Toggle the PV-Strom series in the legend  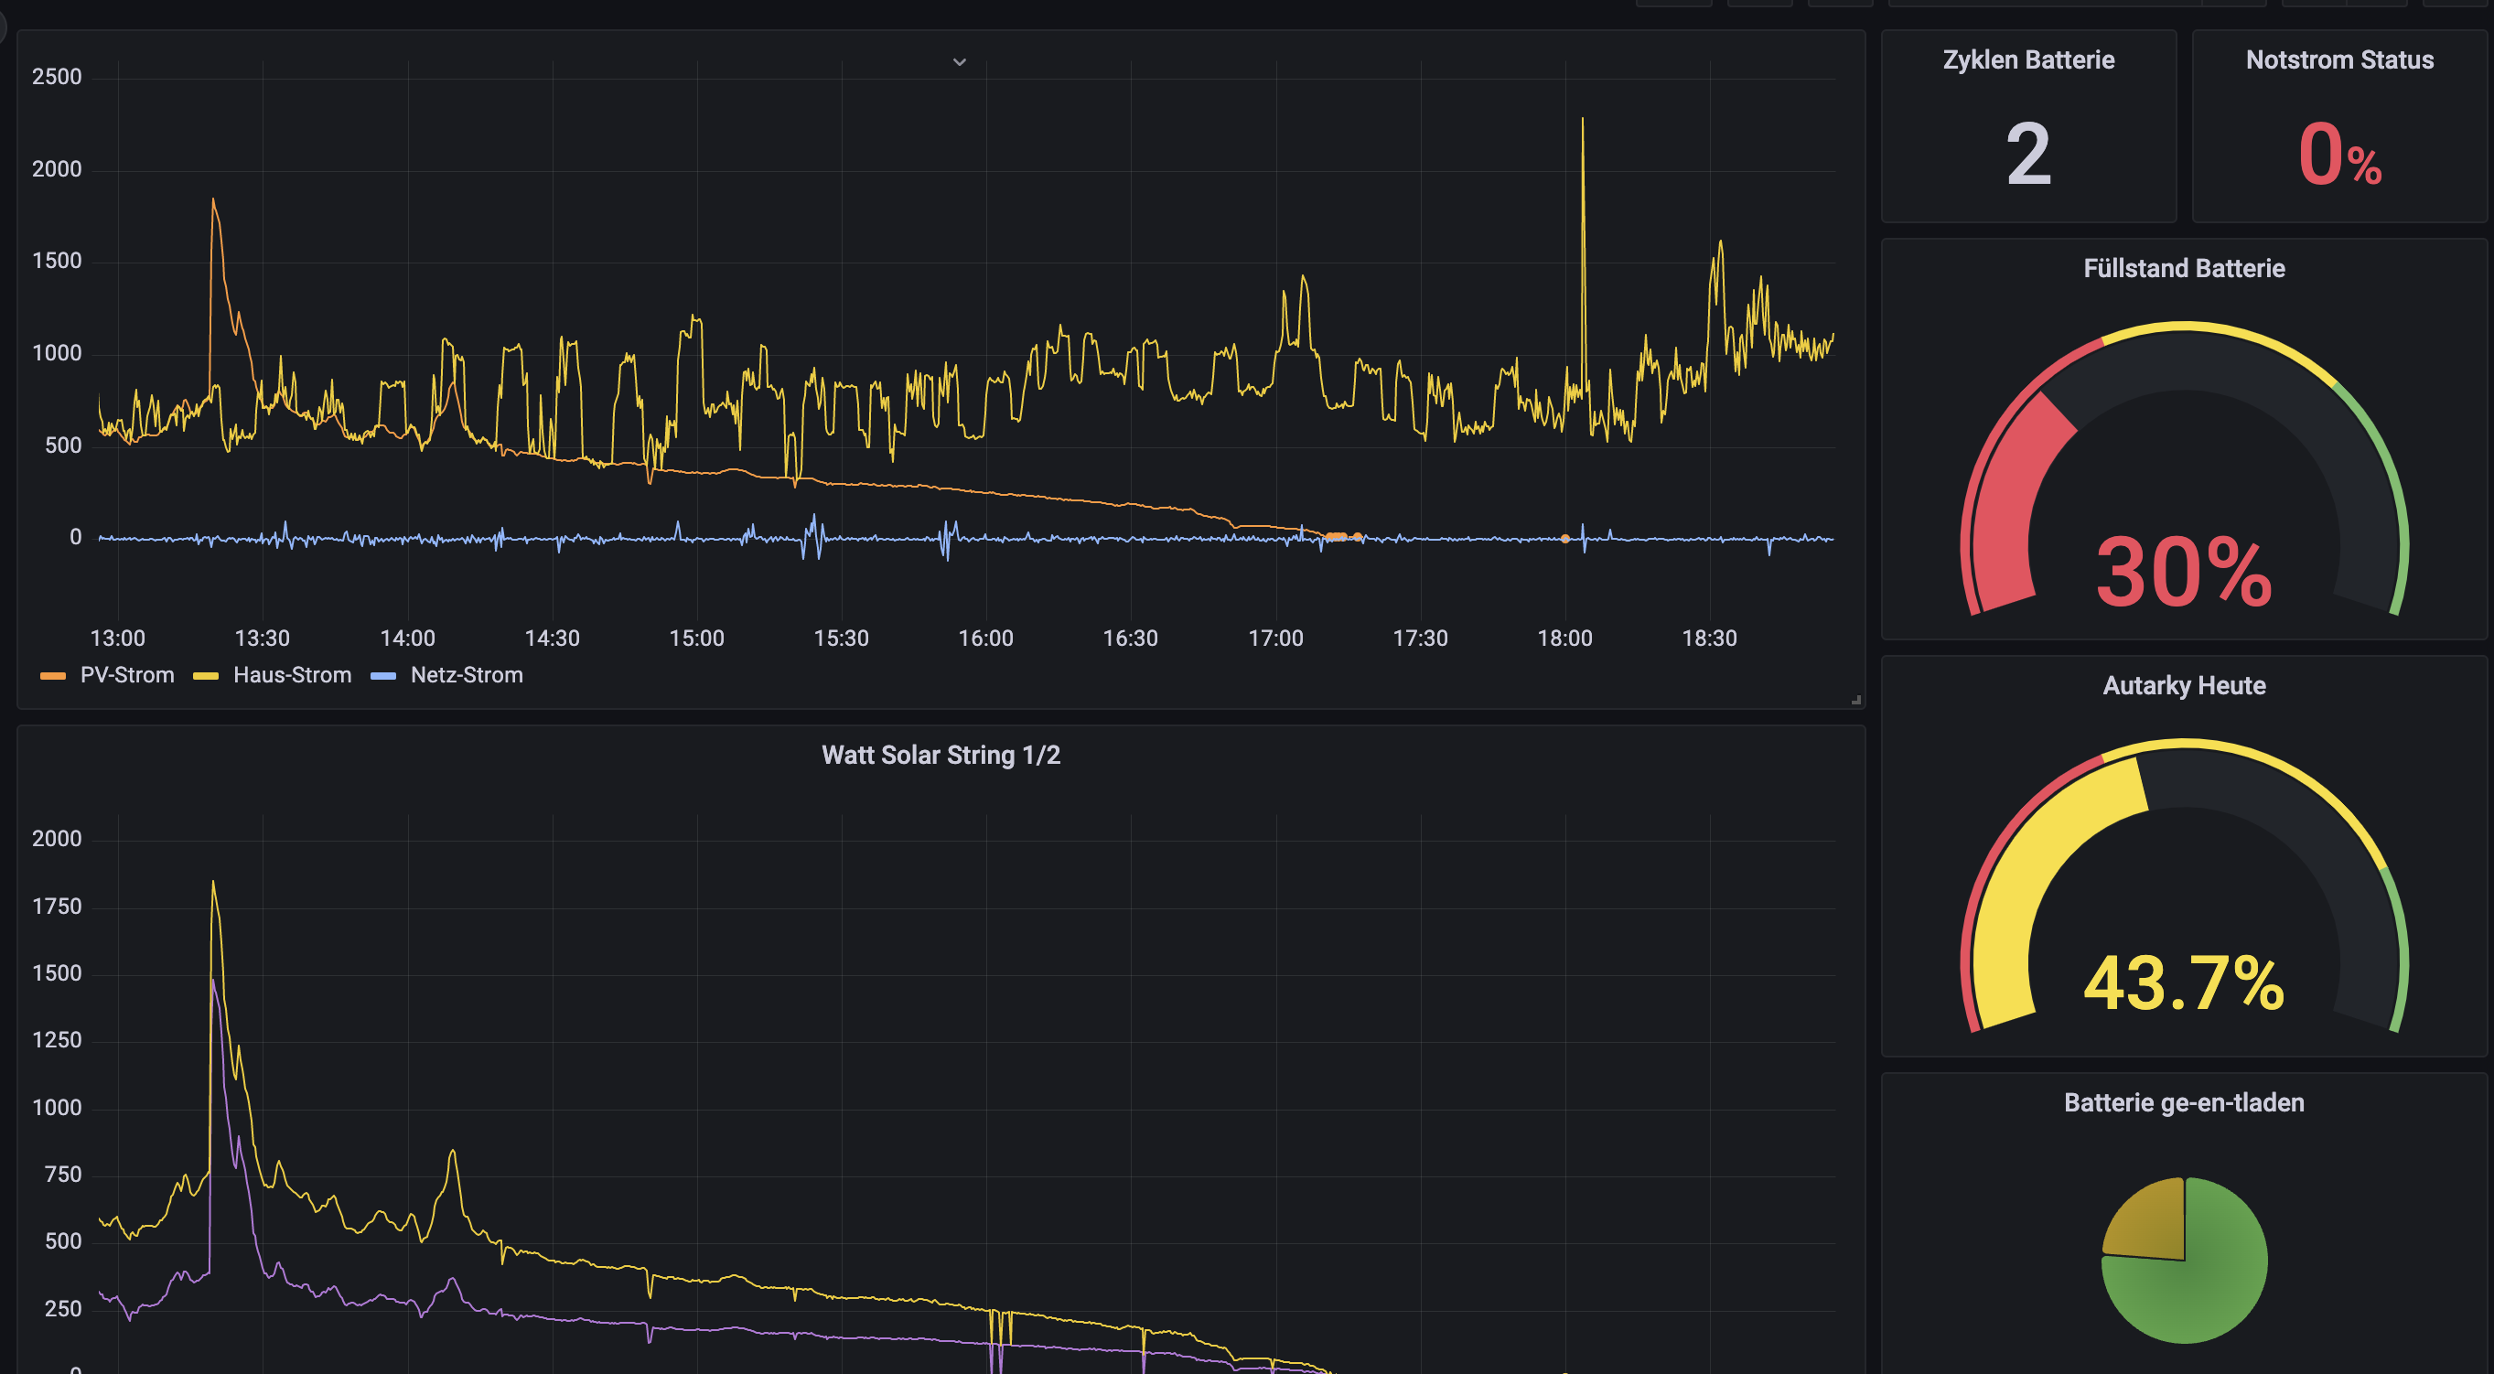pos(127,675)
